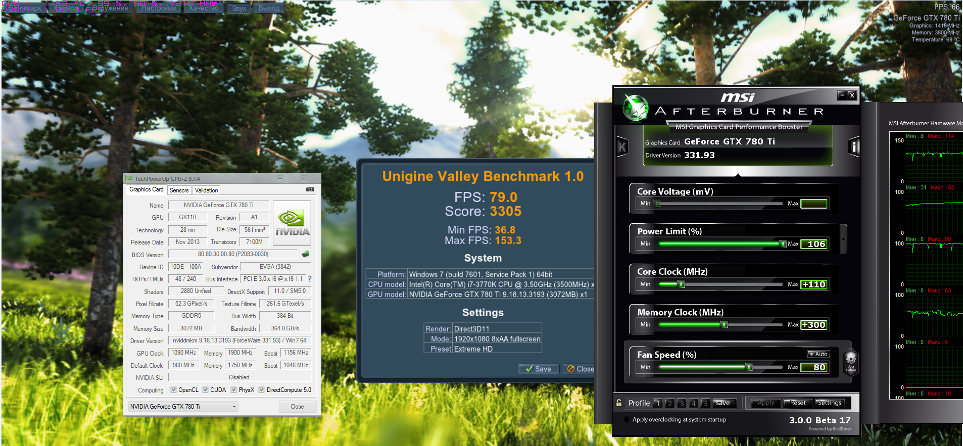This screenshot has width=963, height=446.
Task: Click the Reset button in Afterburner
Action: click(x=798, y=403)
